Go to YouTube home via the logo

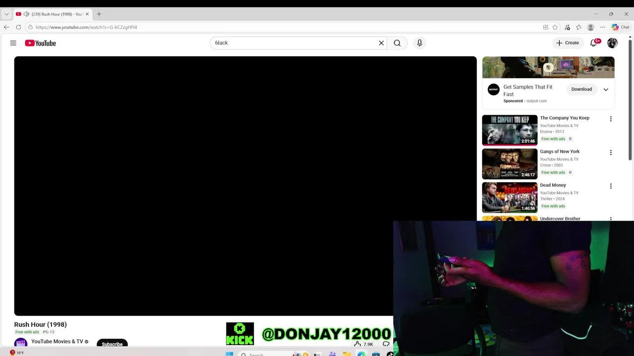point(41,43)
